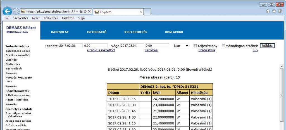Click the browser forward arrow

[x=16, y=11]
